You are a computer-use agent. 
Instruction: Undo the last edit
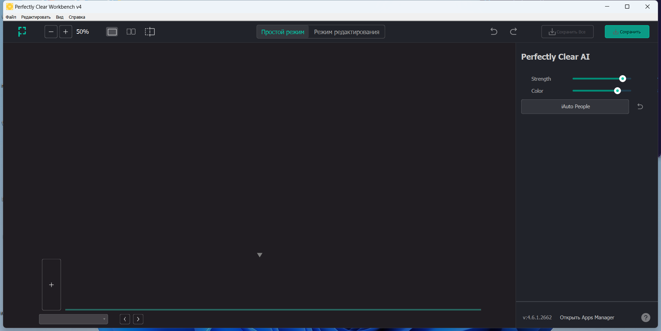494,32
